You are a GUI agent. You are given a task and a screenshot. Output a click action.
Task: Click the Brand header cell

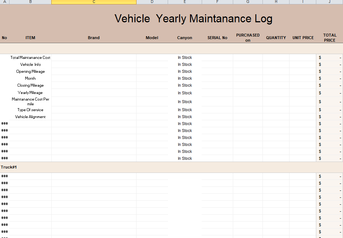[x=94, y=38]
